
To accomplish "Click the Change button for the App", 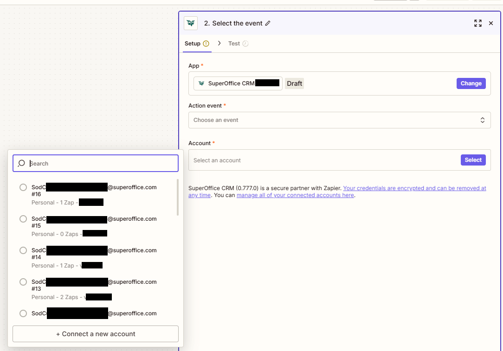I will point(471,83).
